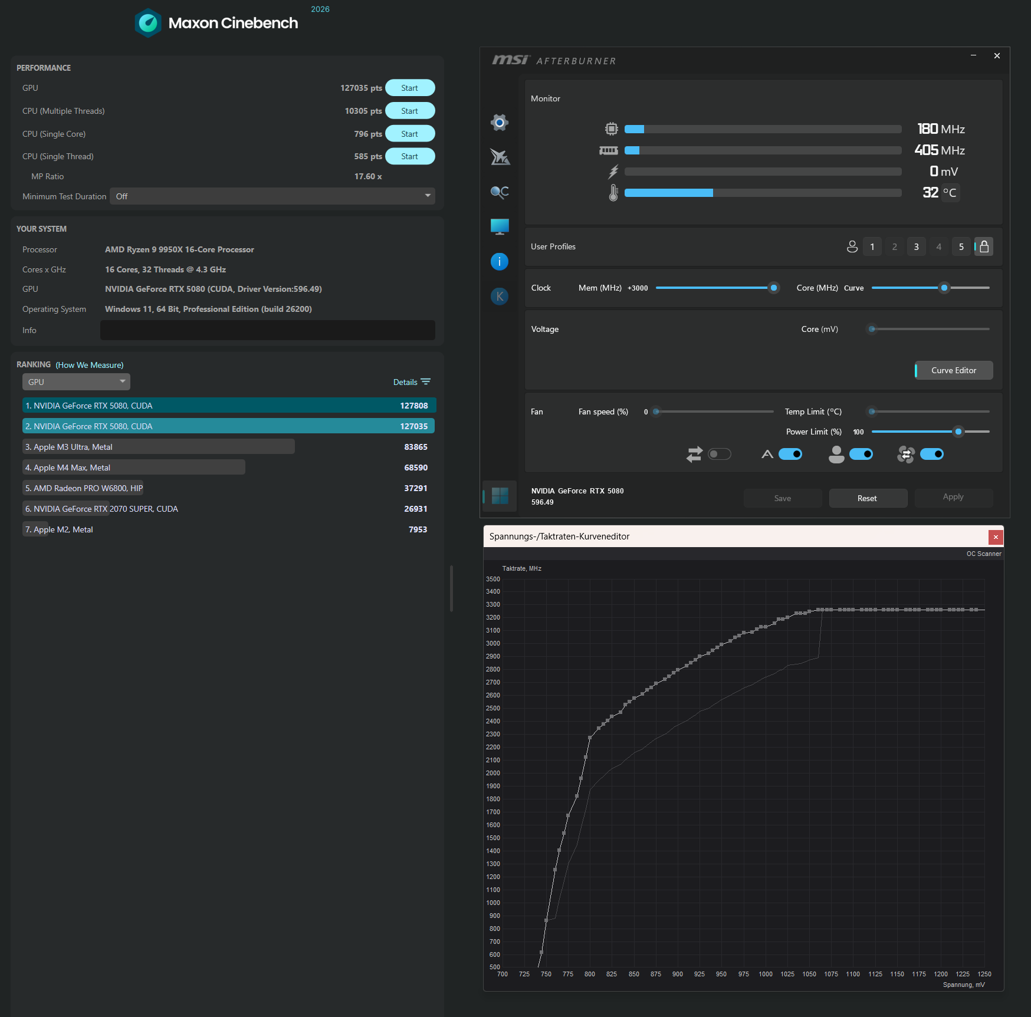1031x1017 pixels.
Task: Close the MSI Afterburner window
Action: (x=997, y=55)
